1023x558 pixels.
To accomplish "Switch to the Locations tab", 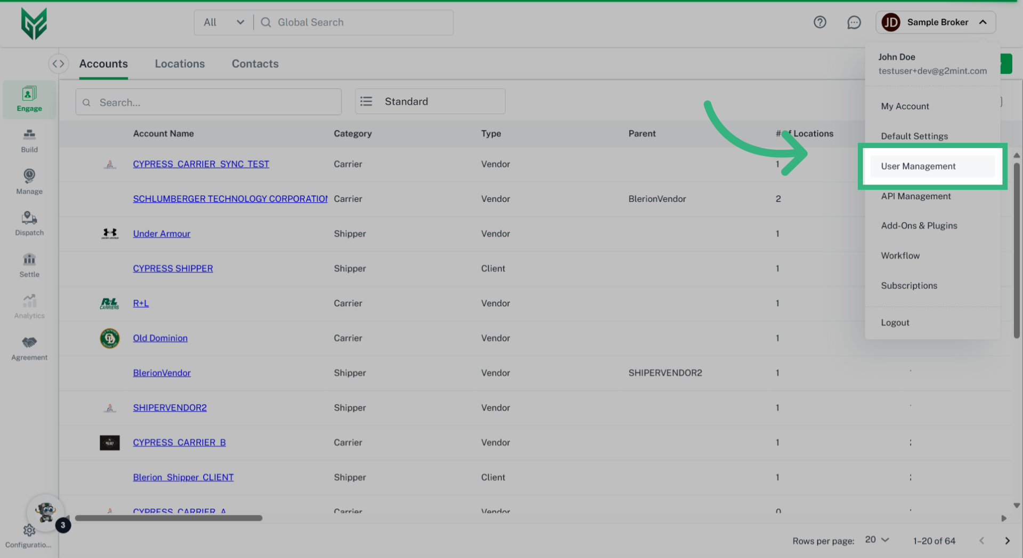I will (x=180, y=63).
